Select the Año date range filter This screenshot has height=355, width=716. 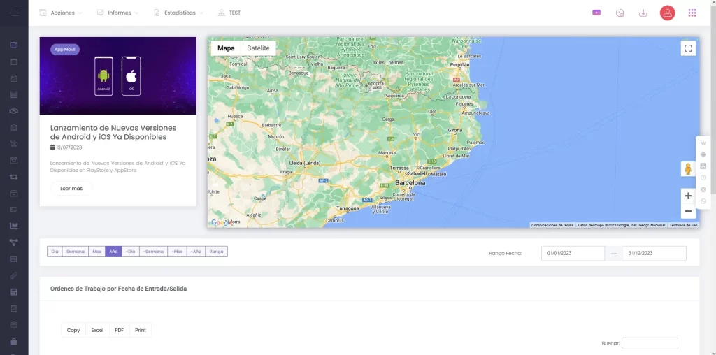[x=113, y=252]
